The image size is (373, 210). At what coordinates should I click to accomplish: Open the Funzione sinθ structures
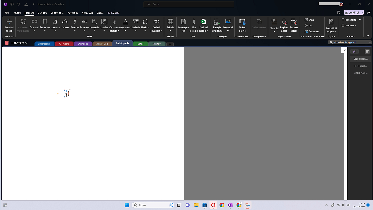click(85, 25)
